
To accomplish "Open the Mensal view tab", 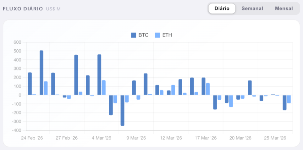I will 283,9.
